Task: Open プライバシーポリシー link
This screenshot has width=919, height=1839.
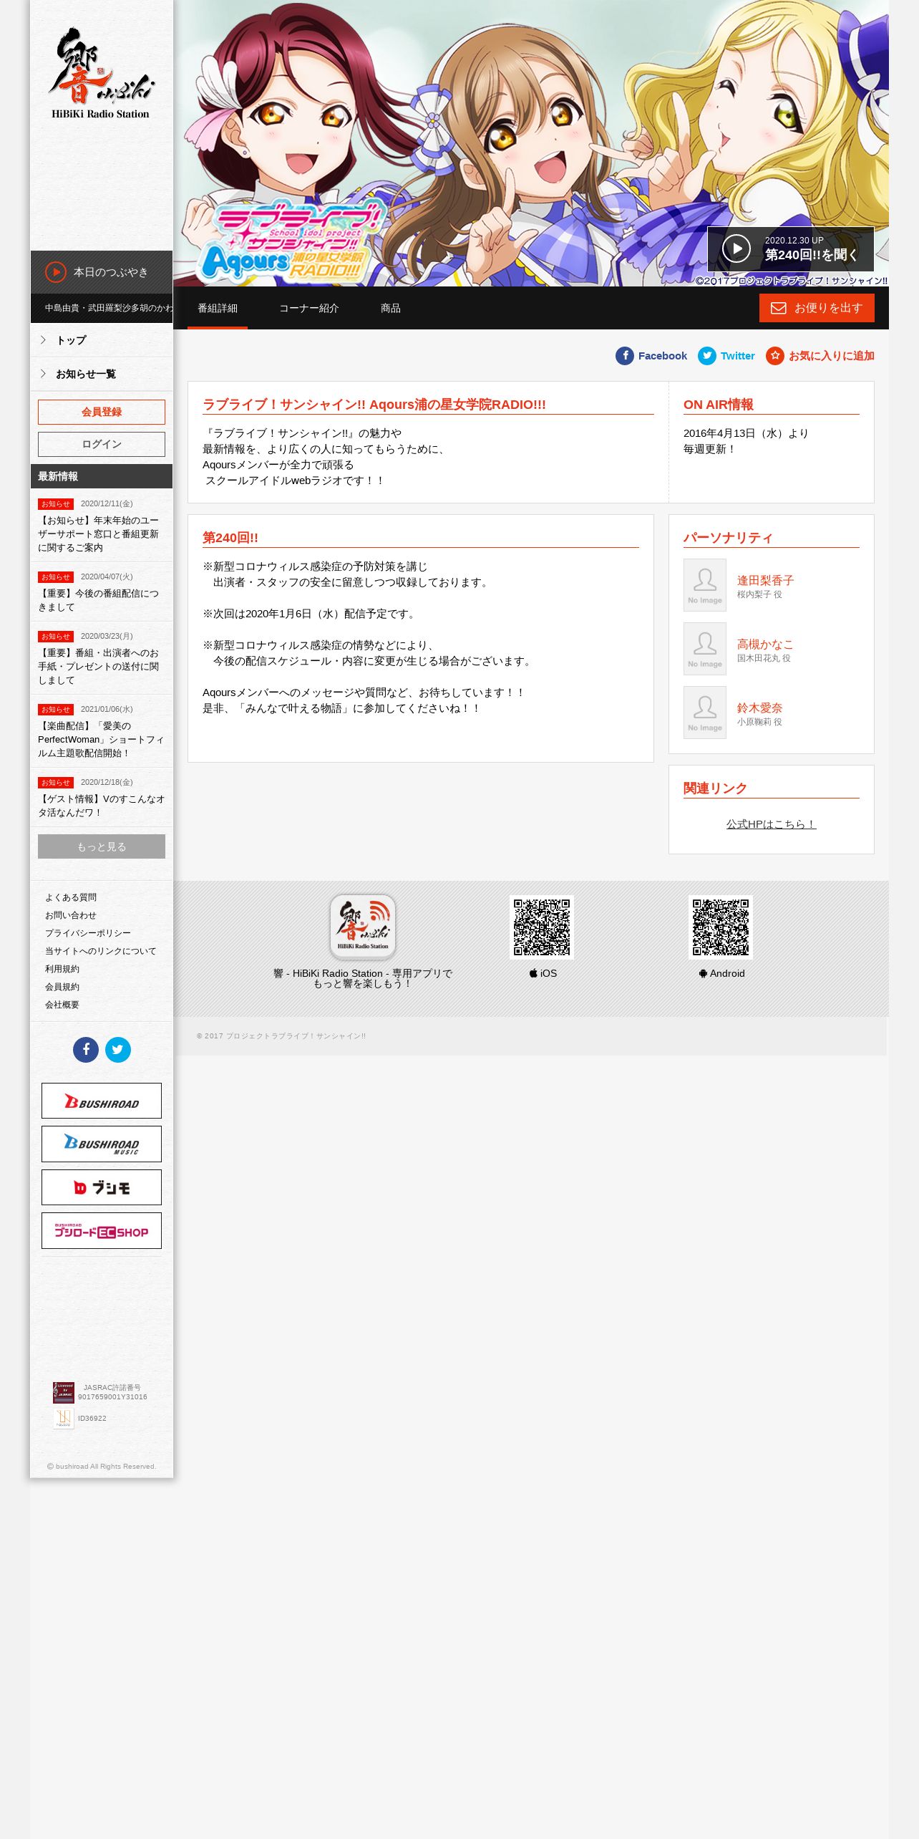Action: coord(88,933)
